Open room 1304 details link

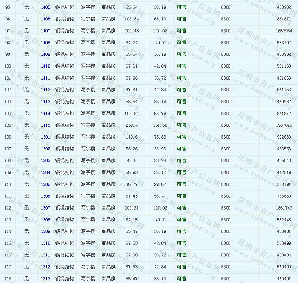coord(45,173)
